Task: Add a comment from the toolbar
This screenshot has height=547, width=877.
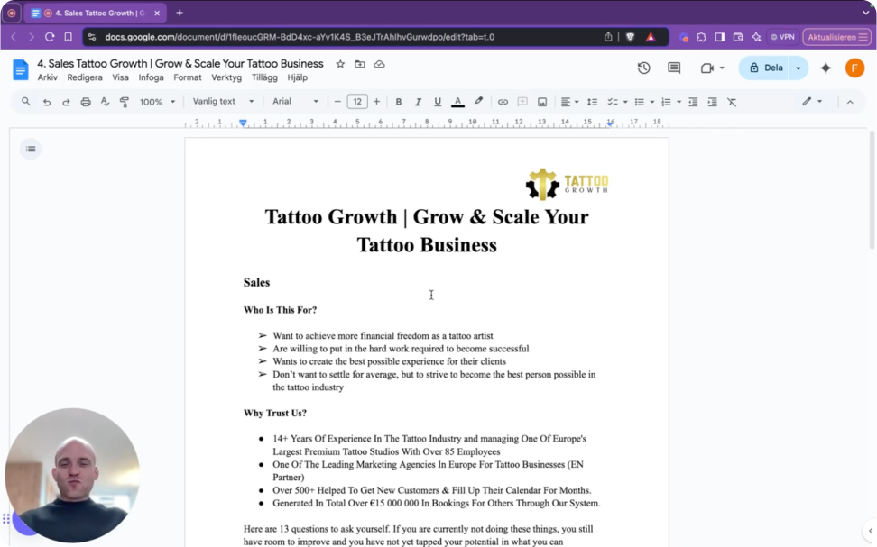Action: point(522,102)
